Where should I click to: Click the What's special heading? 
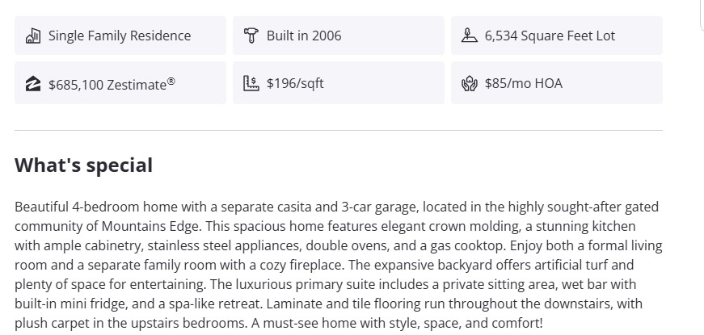coord(83,165)
